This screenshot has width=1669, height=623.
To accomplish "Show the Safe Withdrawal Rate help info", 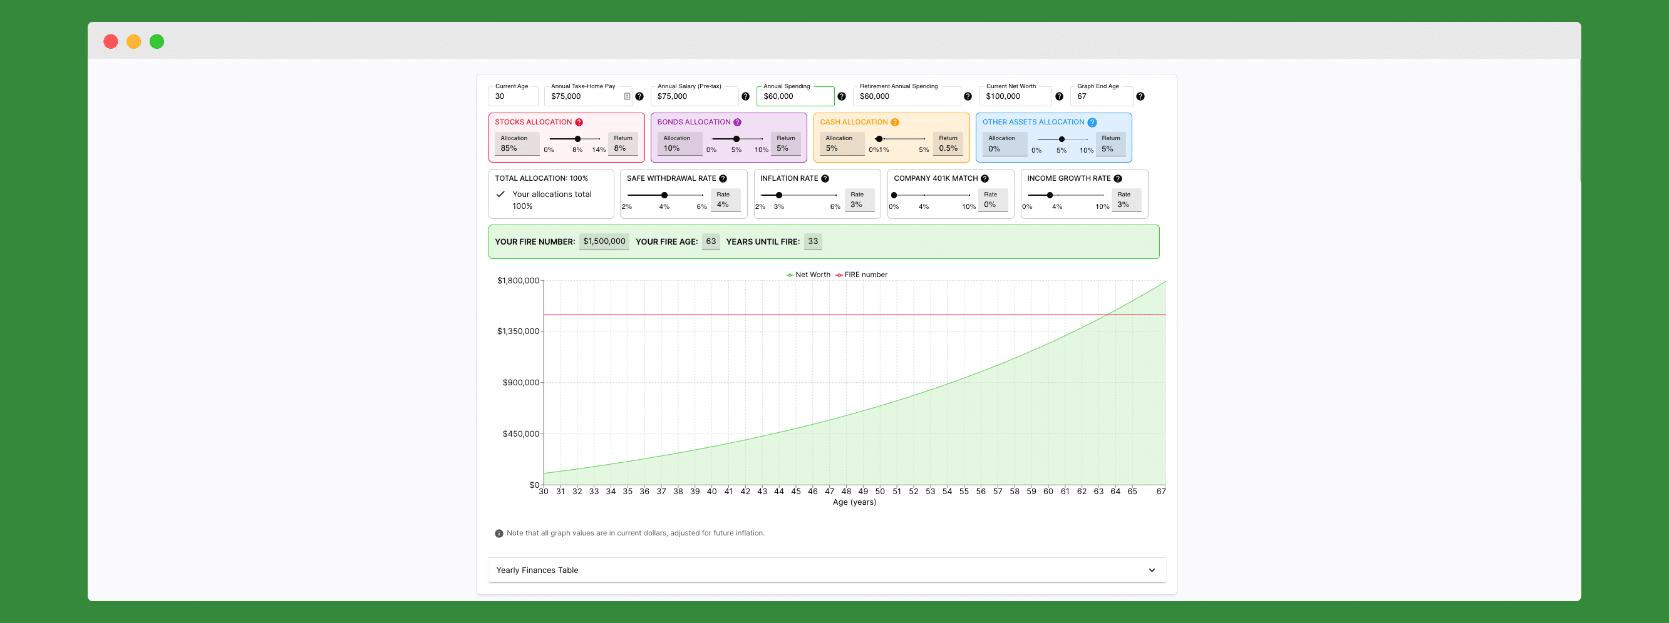I will (x=723, y=178).
